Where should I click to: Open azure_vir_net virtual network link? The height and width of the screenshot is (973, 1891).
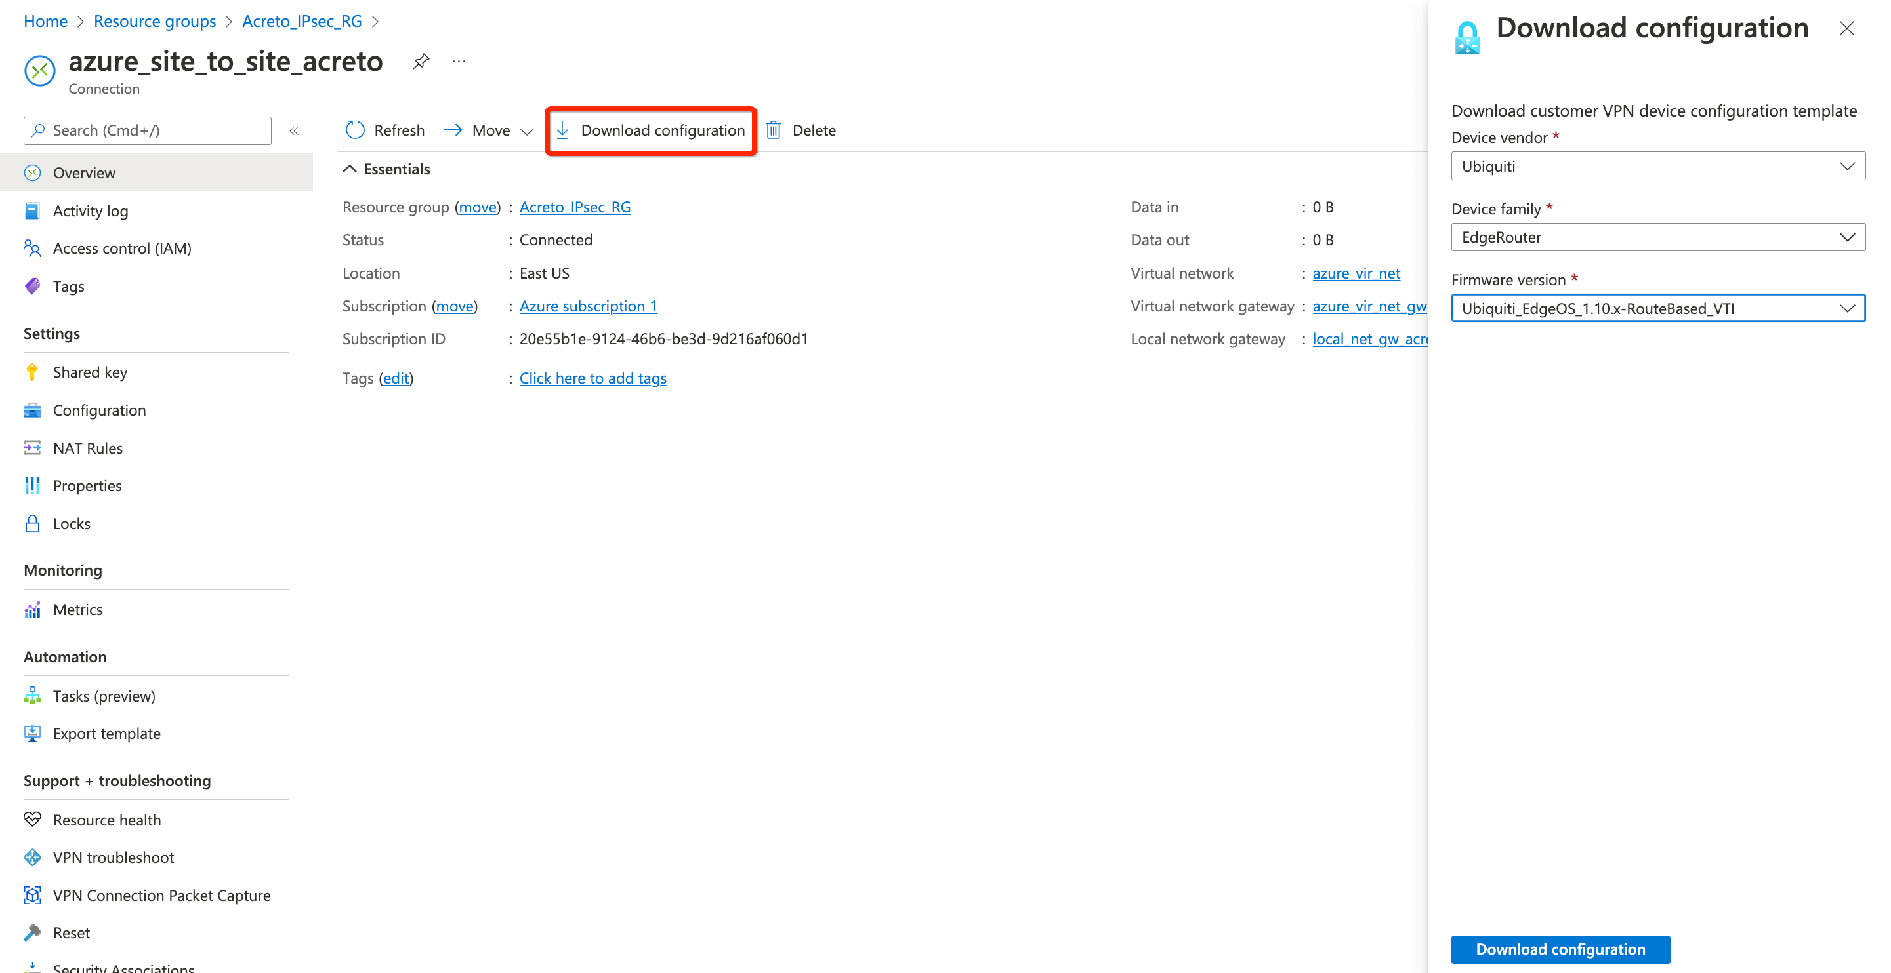(1356, 273)
